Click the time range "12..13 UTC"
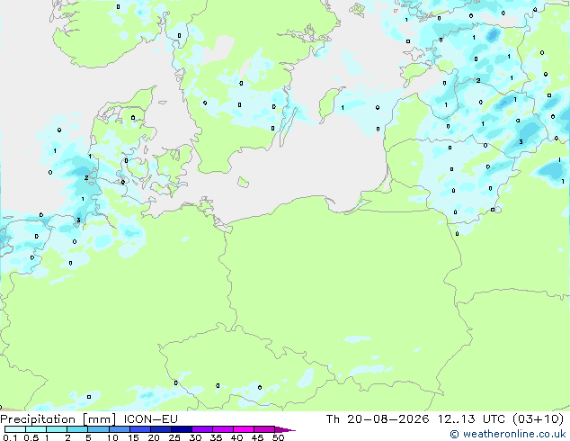Viewport: 570px width, 441px height. [x=471, y=419]
